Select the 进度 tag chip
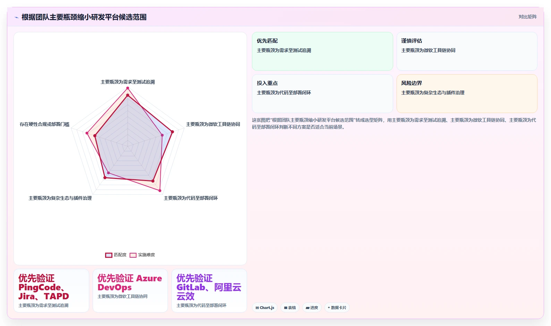The width and height of the screenshot is (551, 326). click(312, 308)
